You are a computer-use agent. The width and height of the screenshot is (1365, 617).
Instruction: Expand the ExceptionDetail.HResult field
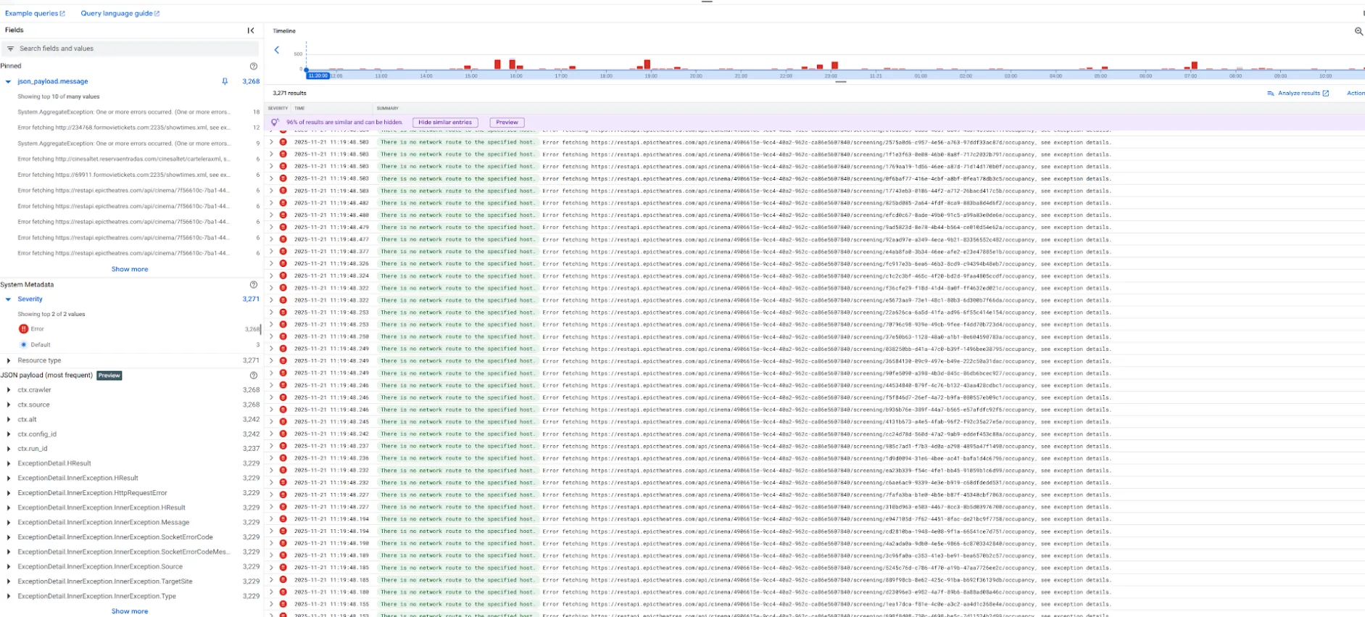pyautogui.click(x=8, y=463)
